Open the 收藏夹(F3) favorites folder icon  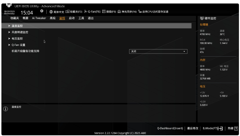(x=67, y=12)
